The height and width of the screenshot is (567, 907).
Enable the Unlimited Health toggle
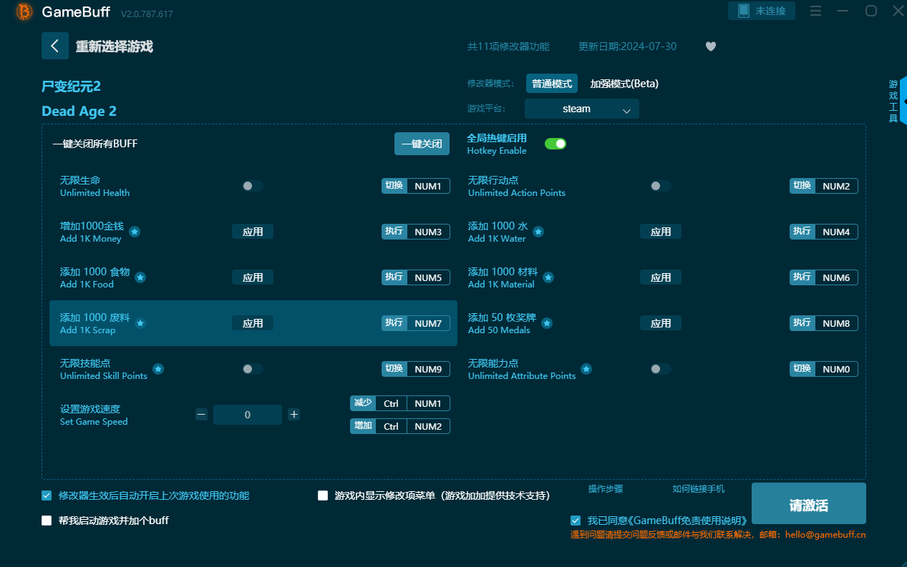pos(252,186)
